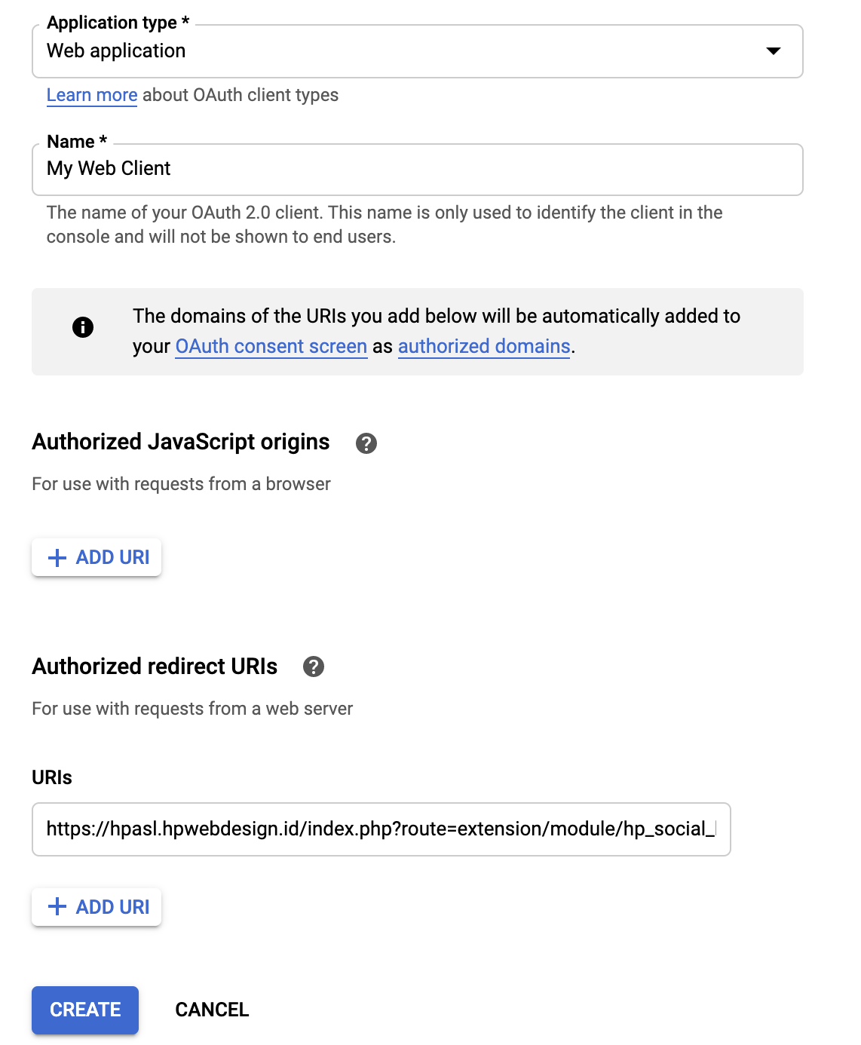Screen dimensions: 861x1045
Task: Click the plus icon in JavaScript origins ADD URI
Action: 57,558
